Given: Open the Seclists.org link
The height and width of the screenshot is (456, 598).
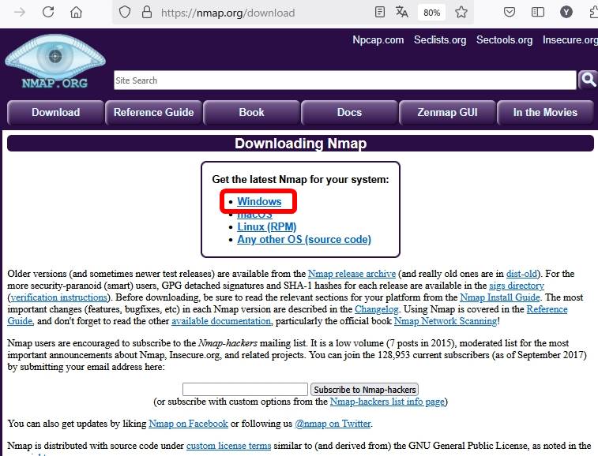Looking at the screenshot, I should pyautogui.click(x=440, y=40).
